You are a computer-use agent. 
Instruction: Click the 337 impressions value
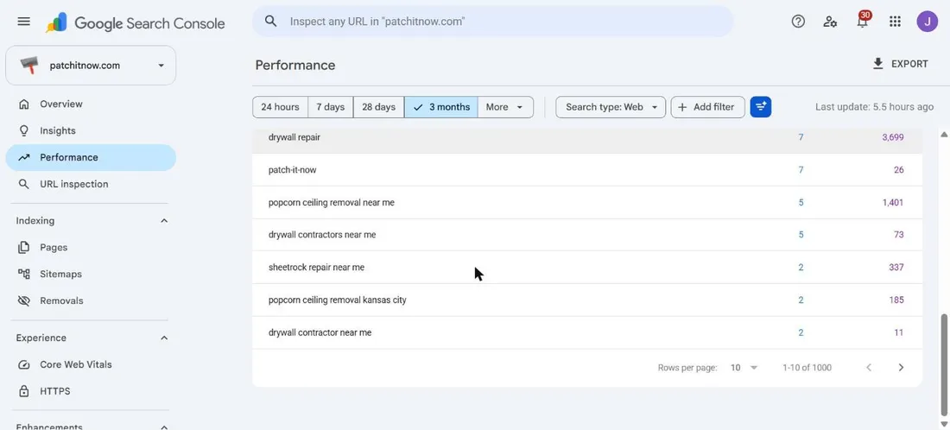896,268
